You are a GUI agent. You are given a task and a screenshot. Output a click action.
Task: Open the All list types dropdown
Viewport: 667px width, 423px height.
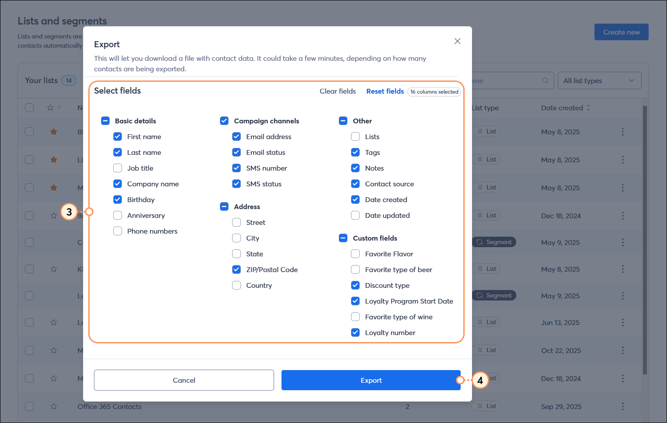pyautogui.click(x=599, y=80)
